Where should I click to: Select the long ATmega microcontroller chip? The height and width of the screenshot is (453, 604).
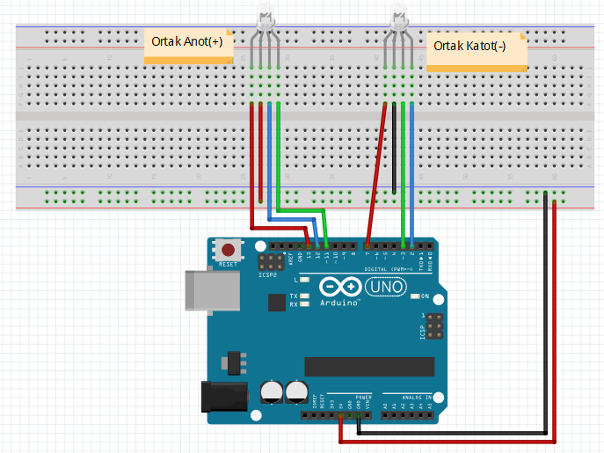click(x=368, y=366)
